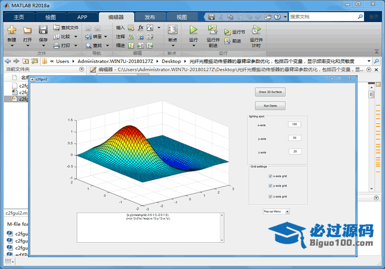
Task: Click the Users breadcrumb in address bar
Action: tap(62, 61)
